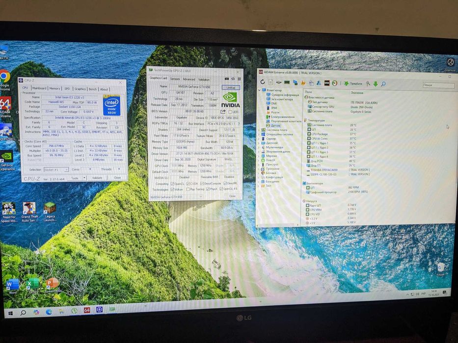Expand the Системна плата tree node
Image resolution: width=458 pixels, height=343 pixels.
click(259, 130)
